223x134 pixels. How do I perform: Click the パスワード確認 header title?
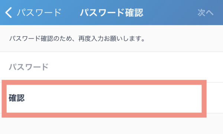[111, 13]
